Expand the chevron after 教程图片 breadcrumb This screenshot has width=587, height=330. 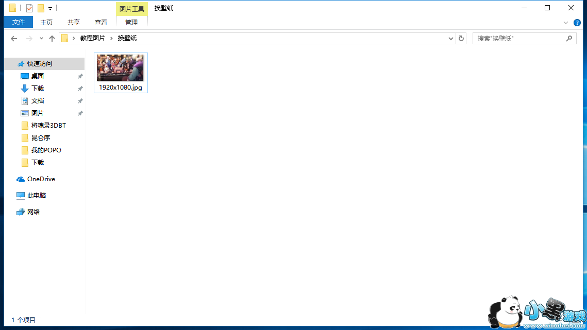tap(111, 38)
